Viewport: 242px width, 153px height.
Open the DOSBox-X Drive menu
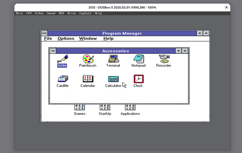point(72,13)
